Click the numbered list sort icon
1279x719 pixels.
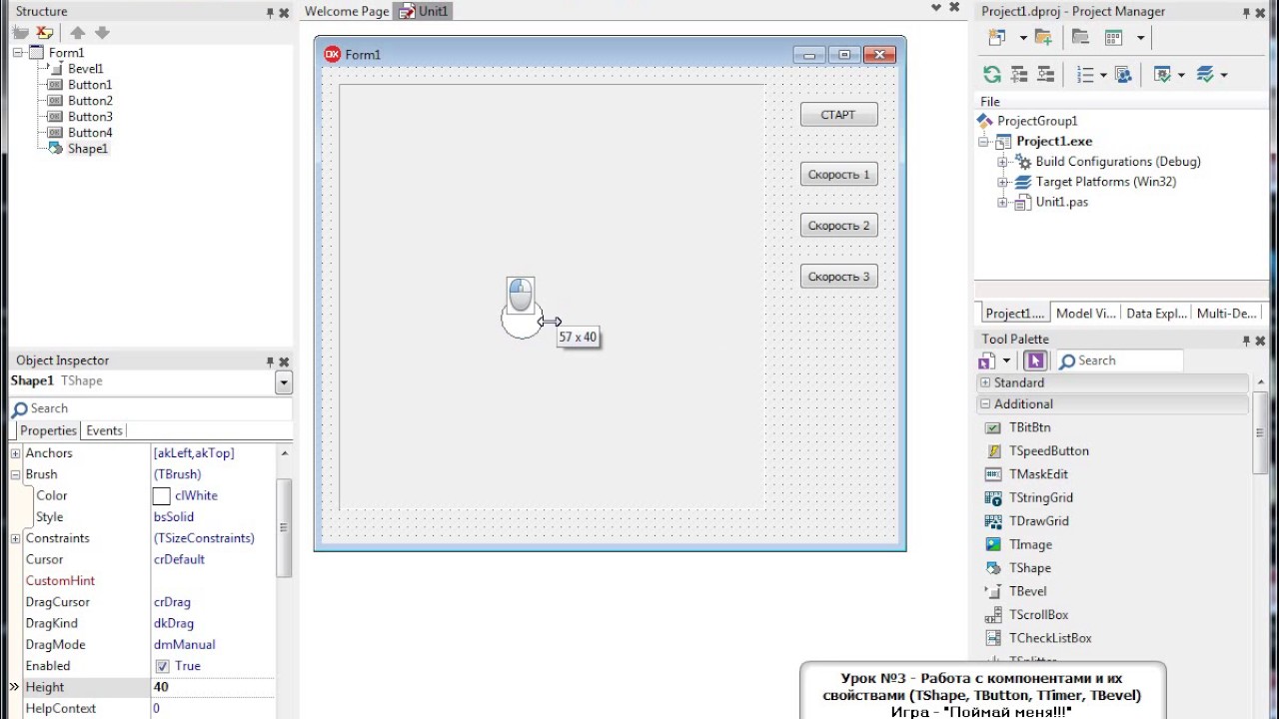1085,75
